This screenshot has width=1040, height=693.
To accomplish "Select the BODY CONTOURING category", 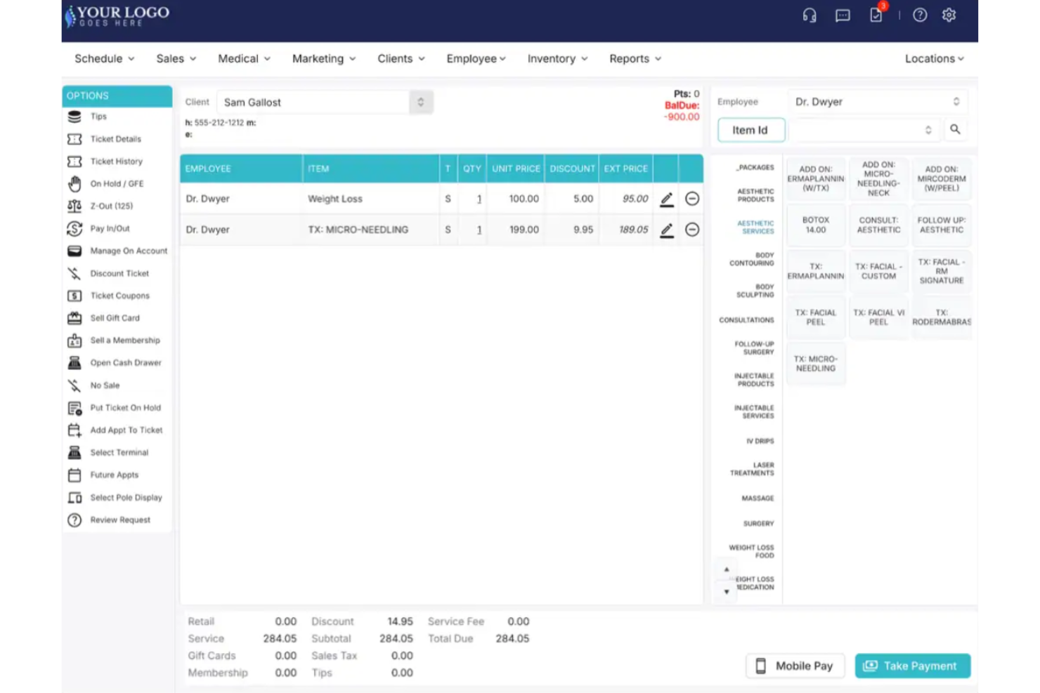I will (752, 259).
